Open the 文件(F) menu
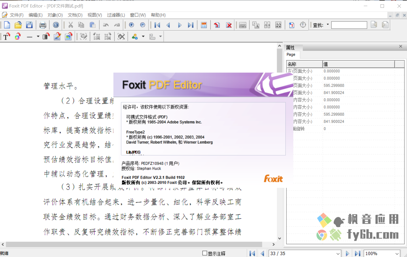The image size is (407, 257). 17,15
